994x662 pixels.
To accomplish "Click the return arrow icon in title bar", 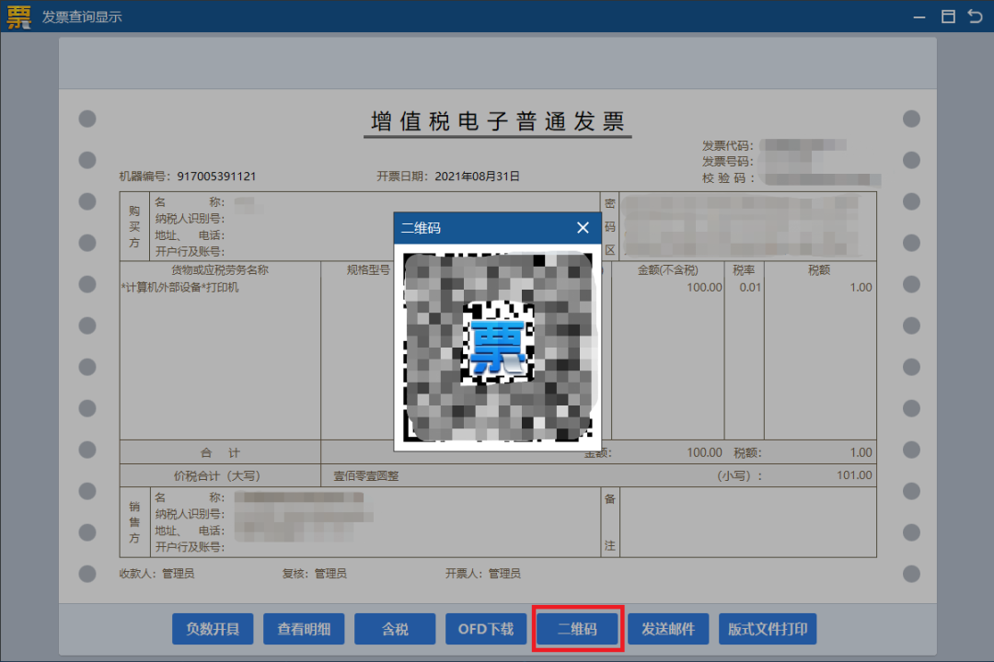I will point(975,17).
